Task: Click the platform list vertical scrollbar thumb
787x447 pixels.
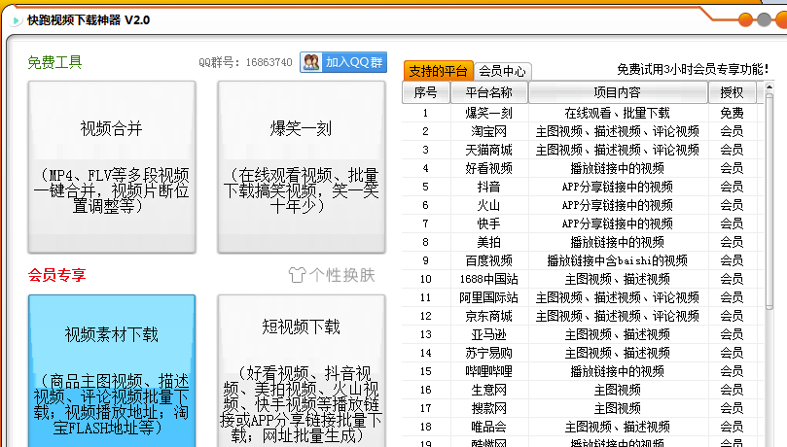Action: coord(769,202)
